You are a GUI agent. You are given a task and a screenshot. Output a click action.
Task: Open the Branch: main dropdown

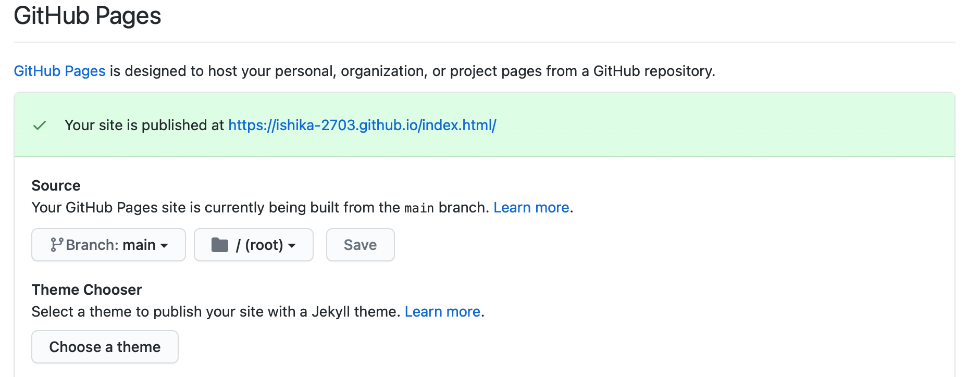(x=108, y=245)
